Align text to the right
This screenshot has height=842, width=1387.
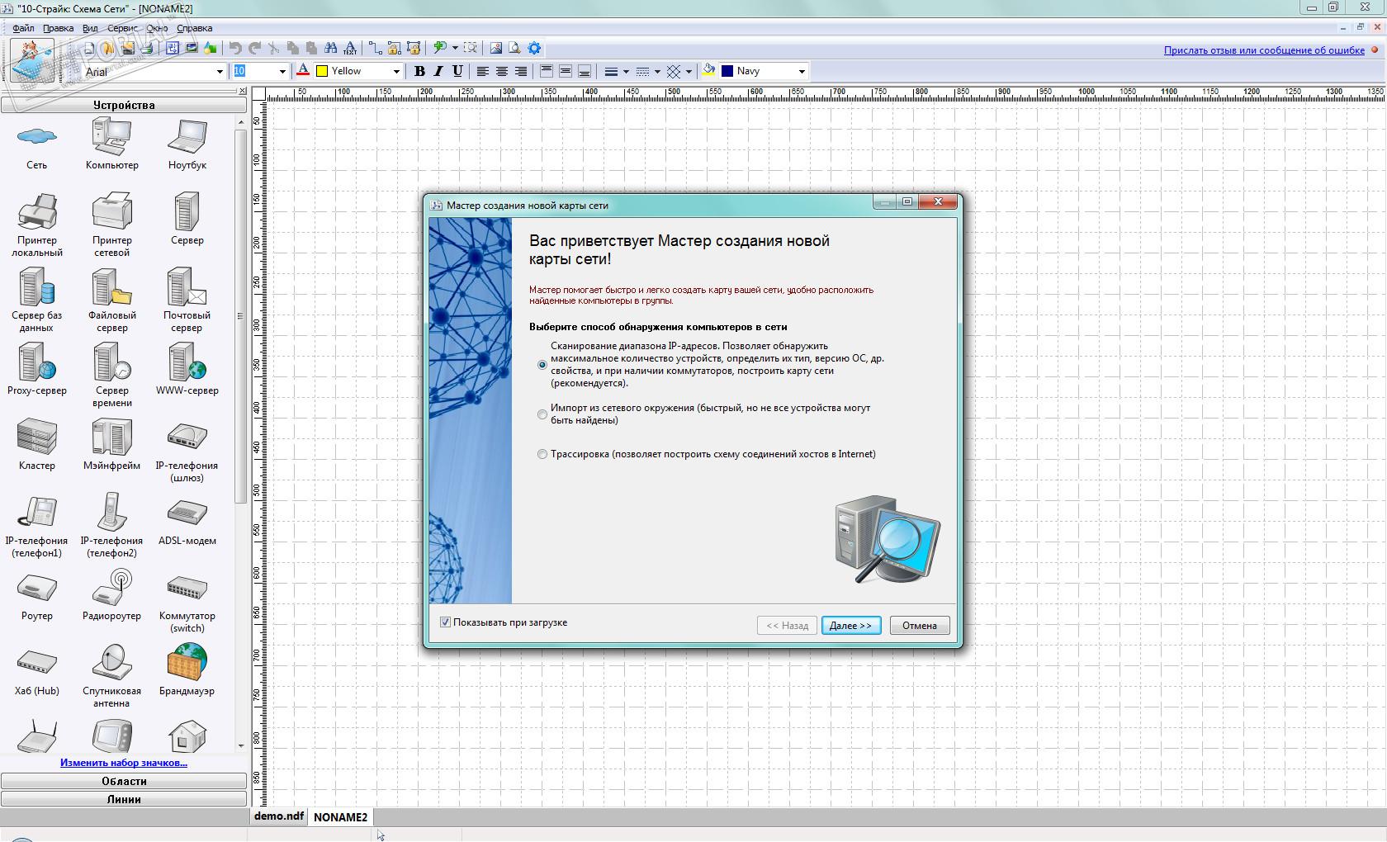point(520,71)
